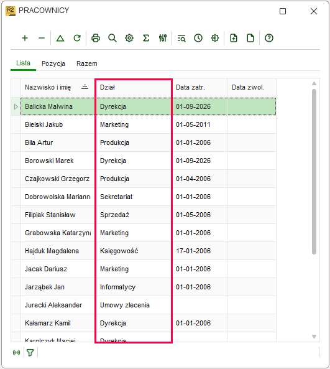Click the vertical scrollbar thumb
Image resolution: width=330 pixels, height=369 pixels.
[314, 172]
